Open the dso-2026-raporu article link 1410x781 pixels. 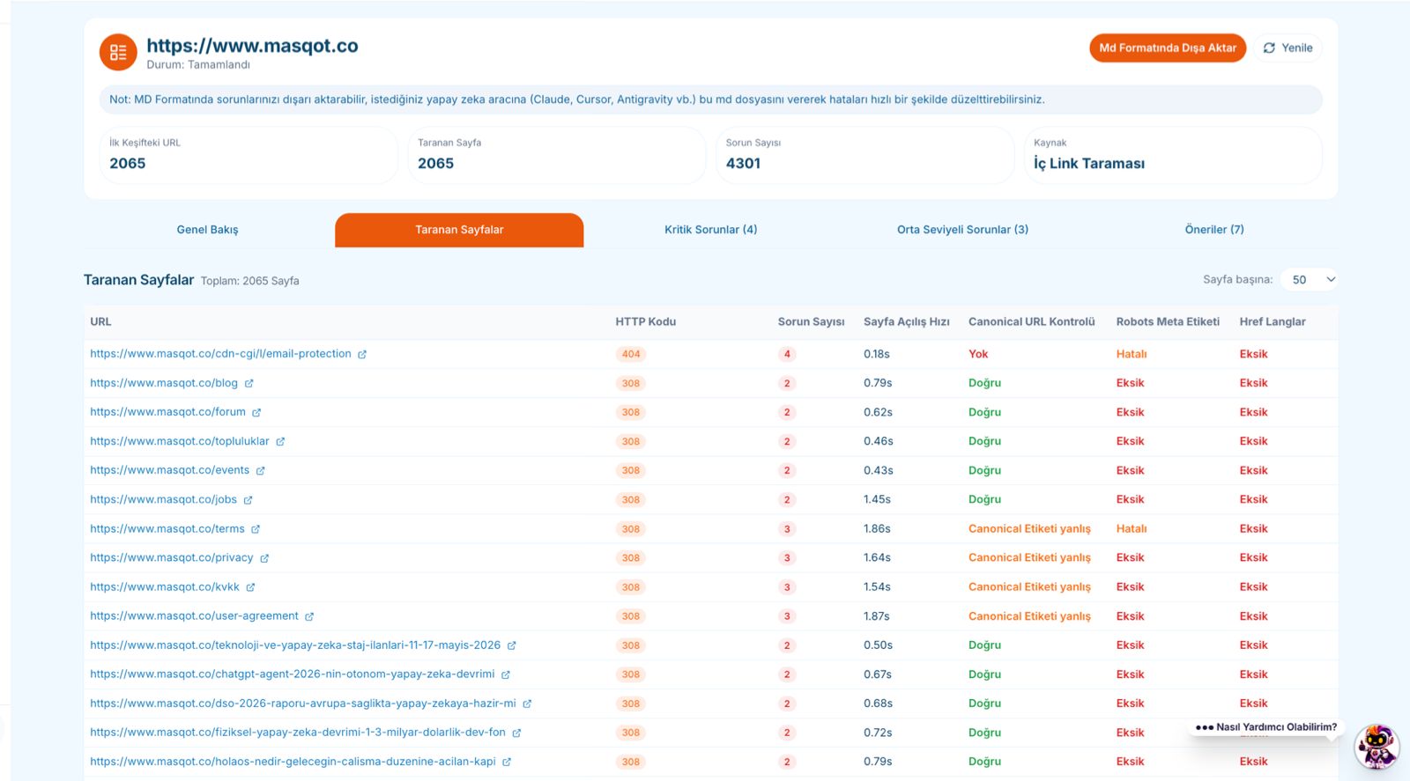[x=303, y=704]
